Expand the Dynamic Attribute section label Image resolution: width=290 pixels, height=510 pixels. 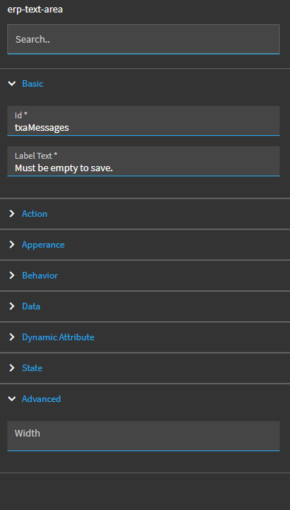[58, 337]
